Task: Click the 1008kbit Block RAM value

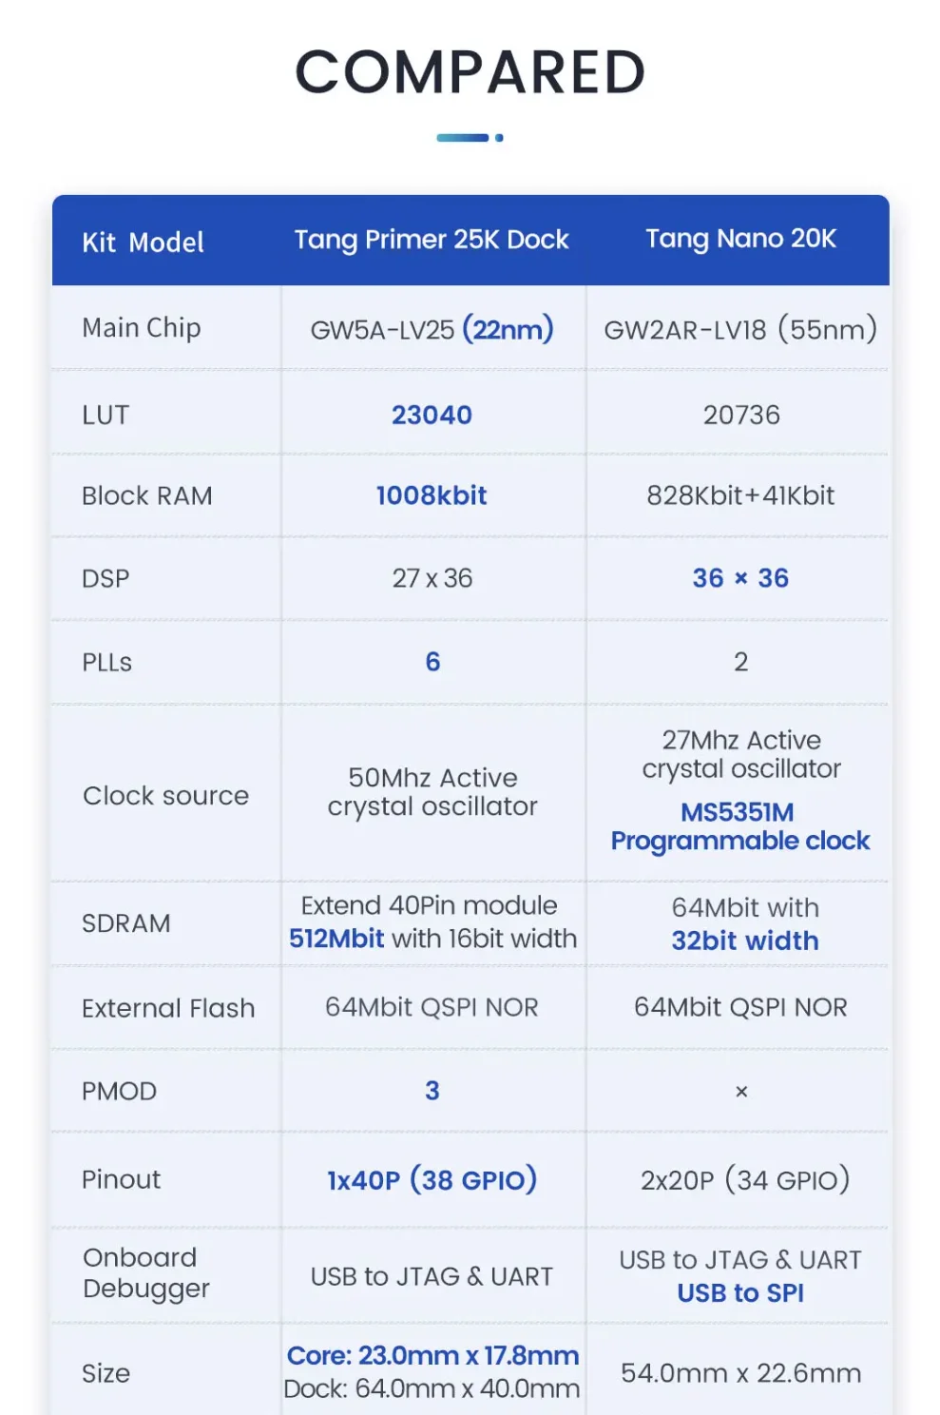Action: pyautogui.click(x=432, y=495)
